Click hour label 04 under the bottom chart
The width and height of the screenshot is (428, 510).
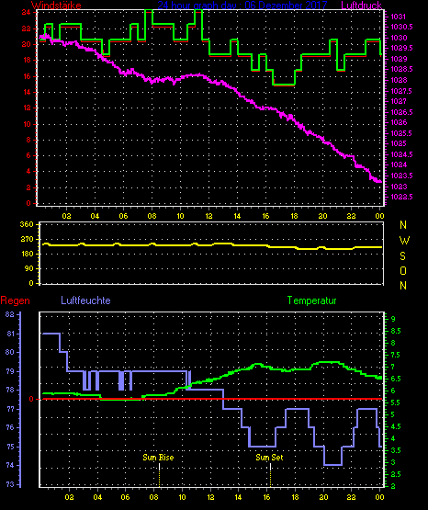click(x=97, y=497)
